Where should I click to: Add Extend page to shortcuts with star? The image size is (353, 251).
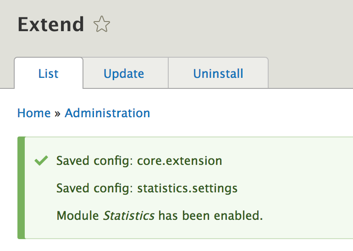coord(101,24)
